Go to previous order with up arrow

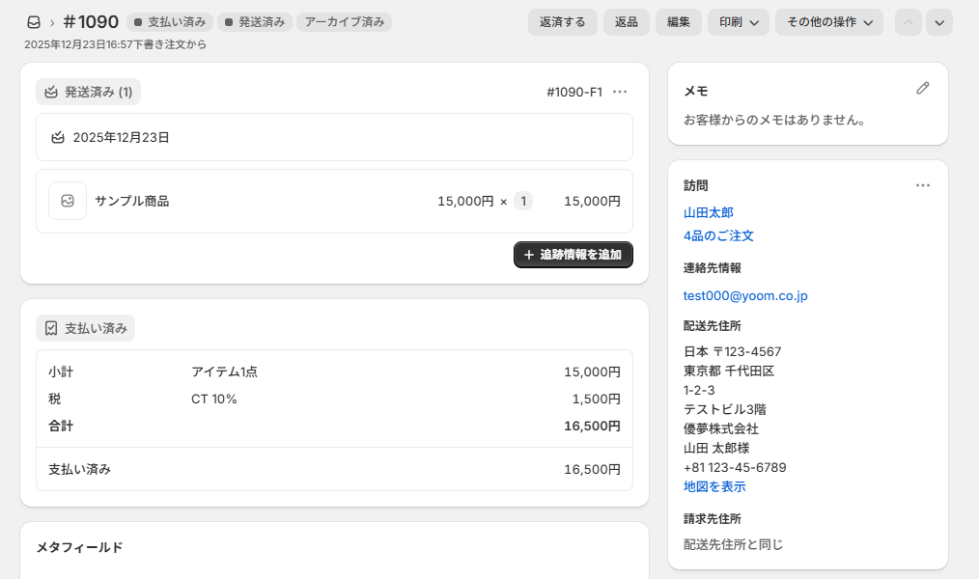coord(909,22)
